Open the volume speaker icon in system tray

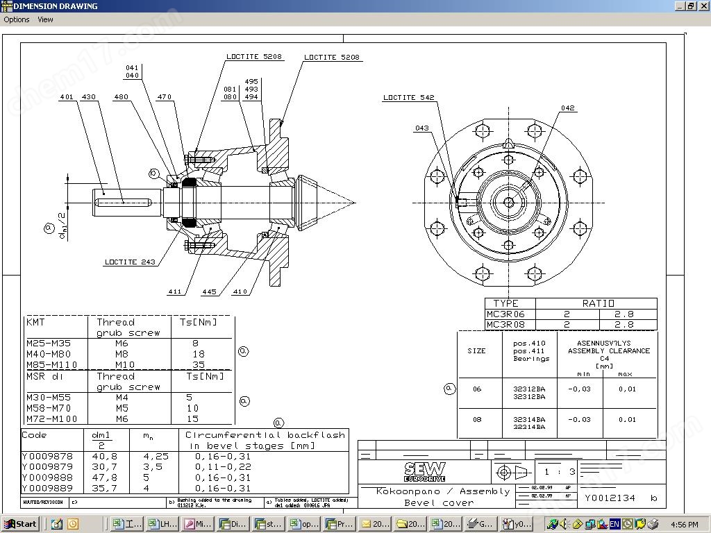pyautogui.click(x=564, y=523)
